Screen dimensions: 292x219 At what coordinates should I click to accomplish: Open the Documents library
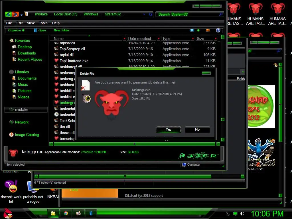click(x=24, y=78)
